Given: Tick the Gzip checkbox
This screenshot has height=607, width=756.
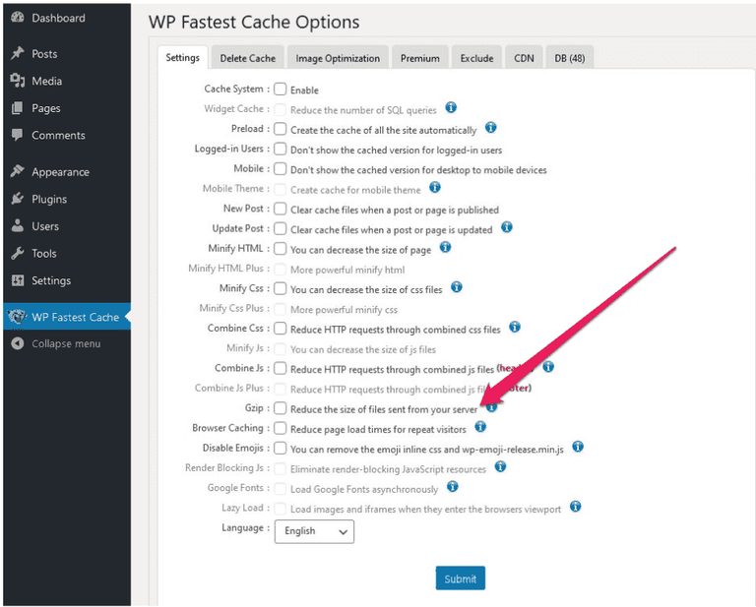Looking at the screenshot, I should (281, 408).
